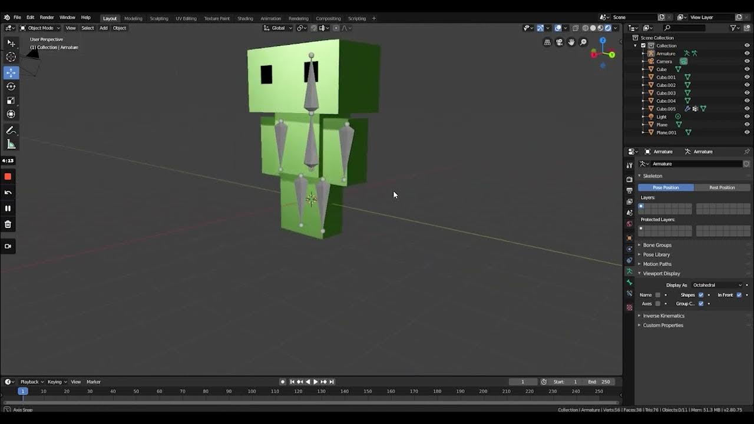
Task: Switch to wireframe viewport shading
Action: tap(585, 28)
